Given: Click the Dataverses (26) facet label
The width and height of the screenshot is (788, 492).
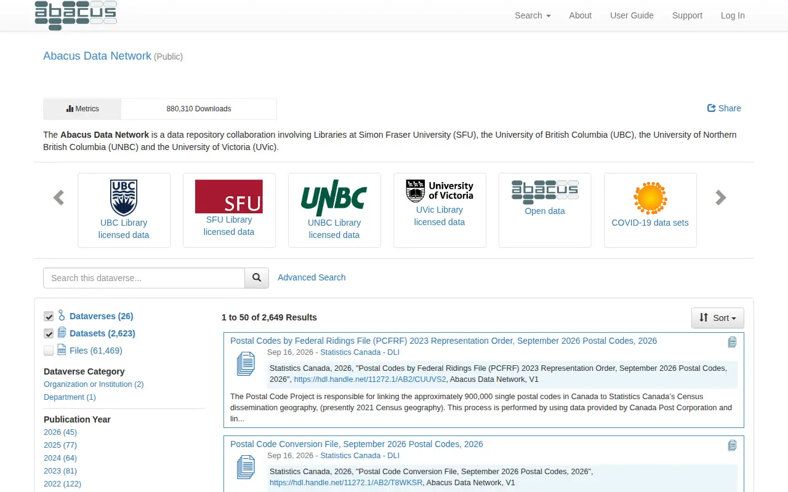Looking at the screenshot, I should 102,316.
